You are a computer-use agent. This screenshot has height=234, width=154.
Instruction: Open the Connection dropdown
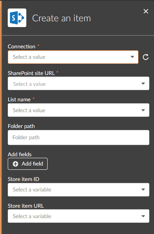coord(73,57)
